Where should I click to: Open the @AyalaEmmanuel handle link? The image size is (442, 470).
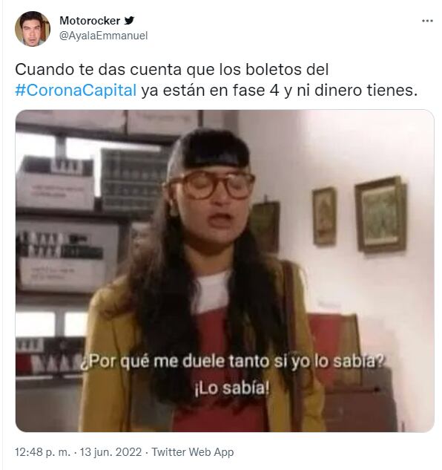tap(104, 36)
